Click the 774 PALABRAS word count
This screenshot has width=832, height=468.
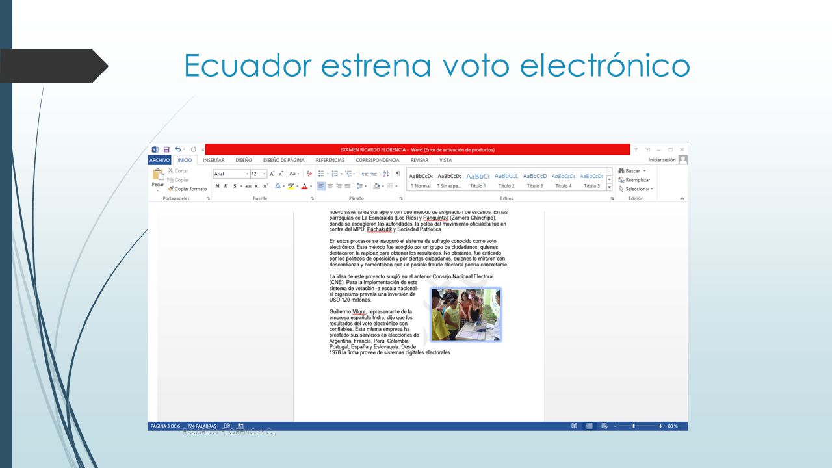pyautogui.click(x=201, y=426)
